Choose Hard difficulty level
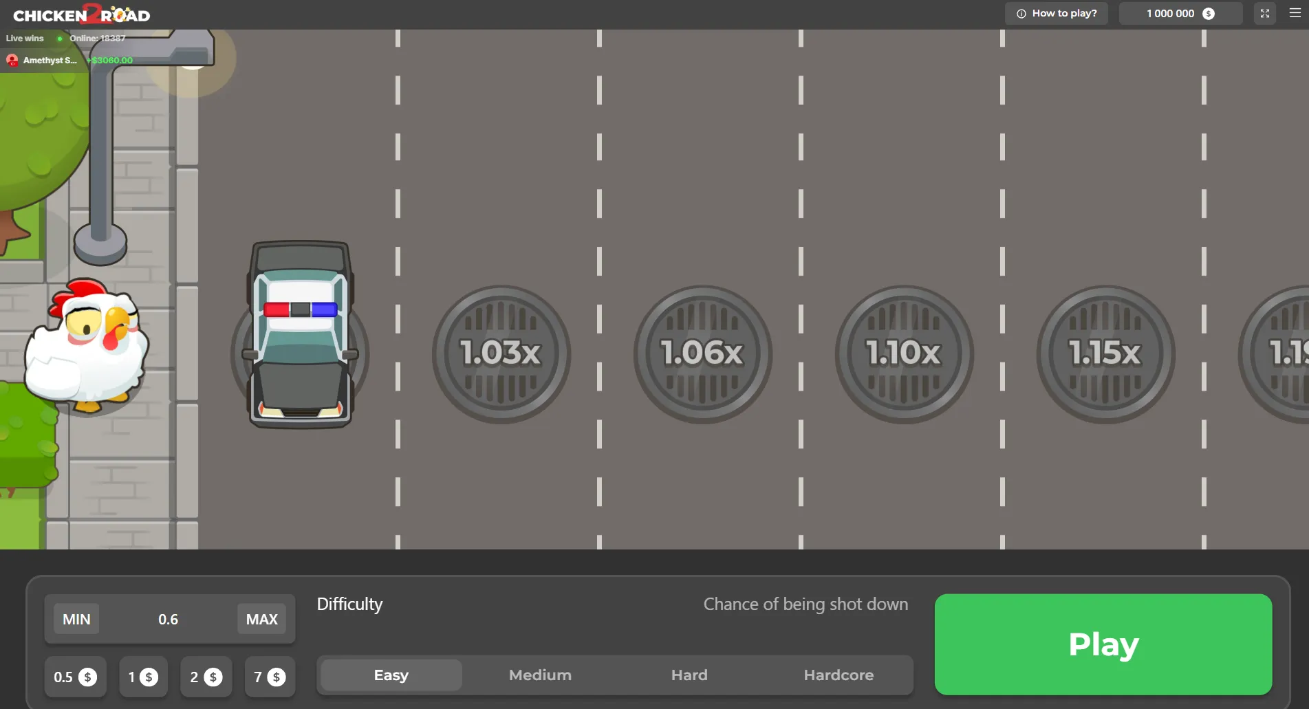Screen dimensions: 1309x709 pos(689,675)
